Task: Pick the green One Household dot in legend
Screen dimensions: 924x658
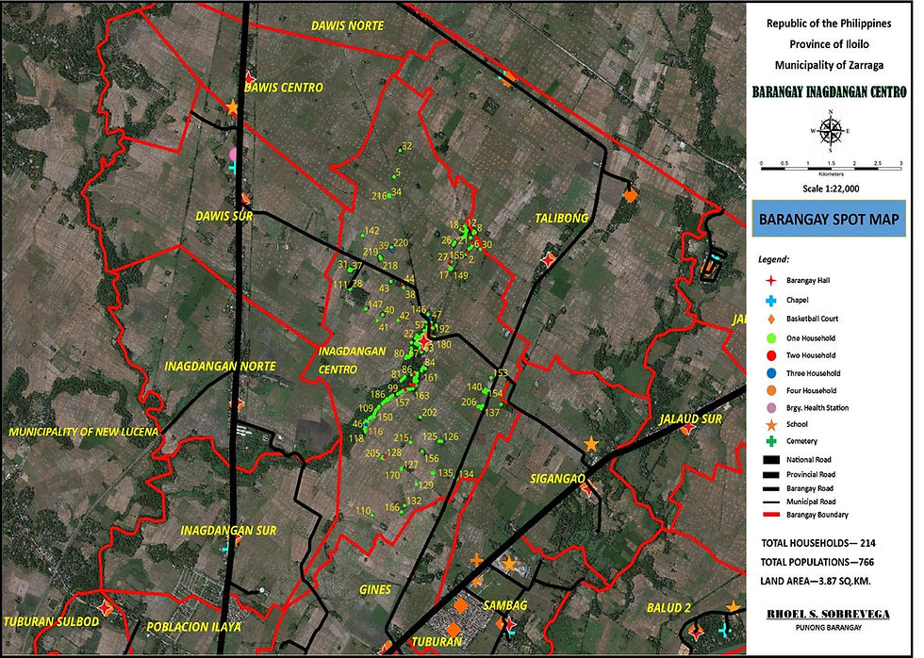Action: 771,338
